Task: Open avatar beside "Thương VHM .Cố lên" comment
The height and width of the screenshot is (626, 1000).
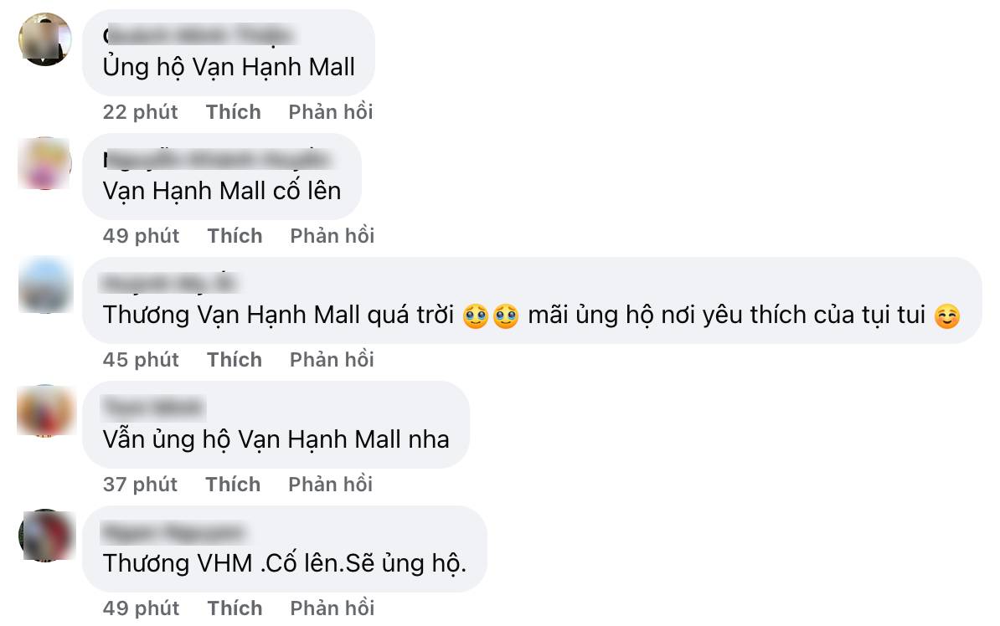Action: (46, 536)
